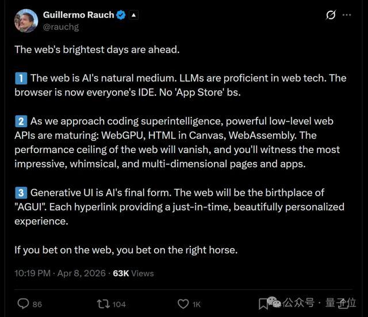Like the post with heart icon
The width and height of the screenshot is (368, 317).
pos(183,303)
